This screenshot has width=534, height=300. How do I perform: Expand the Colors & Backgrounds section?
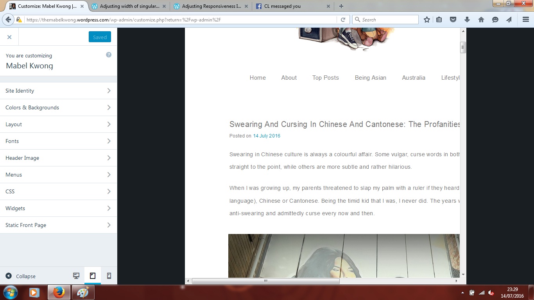click(58, 107)
